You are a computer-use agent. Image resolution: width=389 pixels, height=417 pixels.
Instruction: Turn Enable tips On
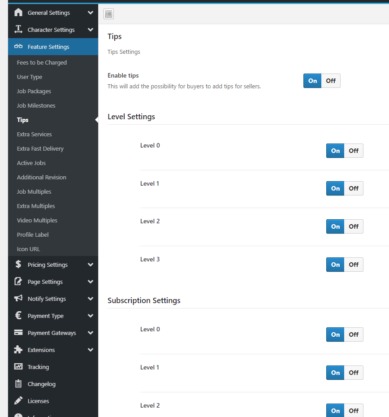pos(312,81)
